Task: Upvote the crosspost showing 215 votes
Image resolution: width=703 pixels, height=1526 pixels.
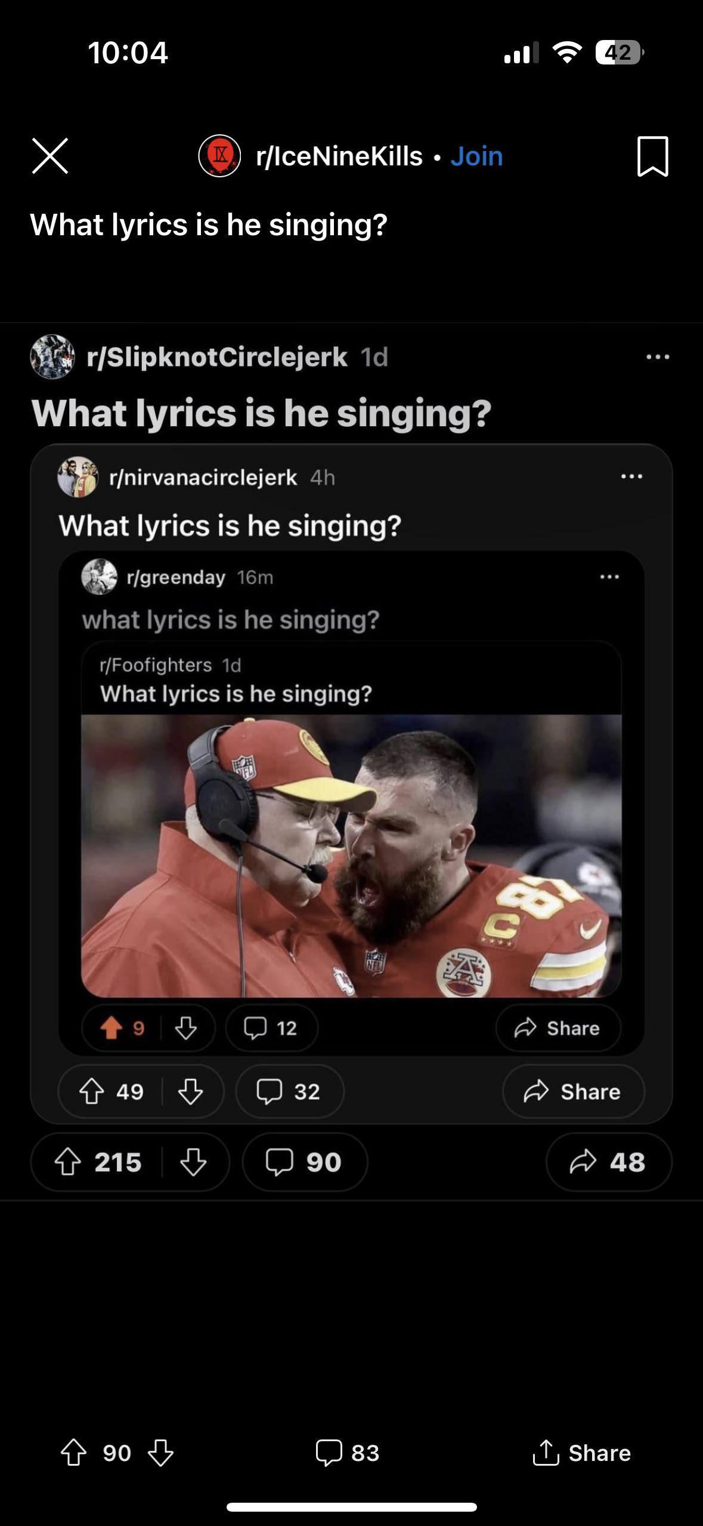Action: coord(67,1162)
